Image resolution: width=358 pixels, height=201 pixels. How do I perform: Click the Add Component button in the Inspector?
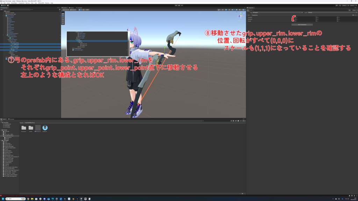point(302,24)
